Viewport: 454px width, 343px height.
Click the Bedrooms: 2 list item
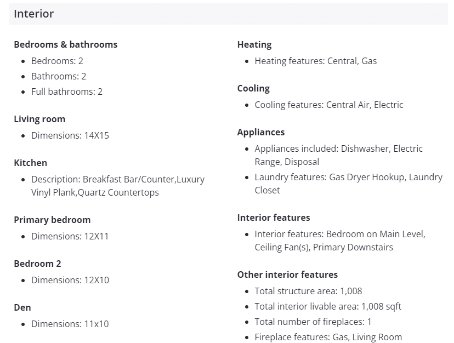57,61
